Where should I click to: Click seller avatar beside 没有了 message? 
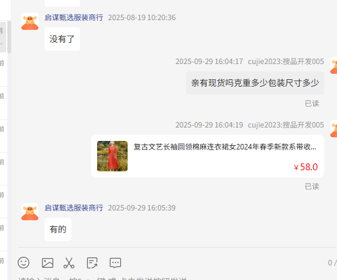click(x=30, y=21)
